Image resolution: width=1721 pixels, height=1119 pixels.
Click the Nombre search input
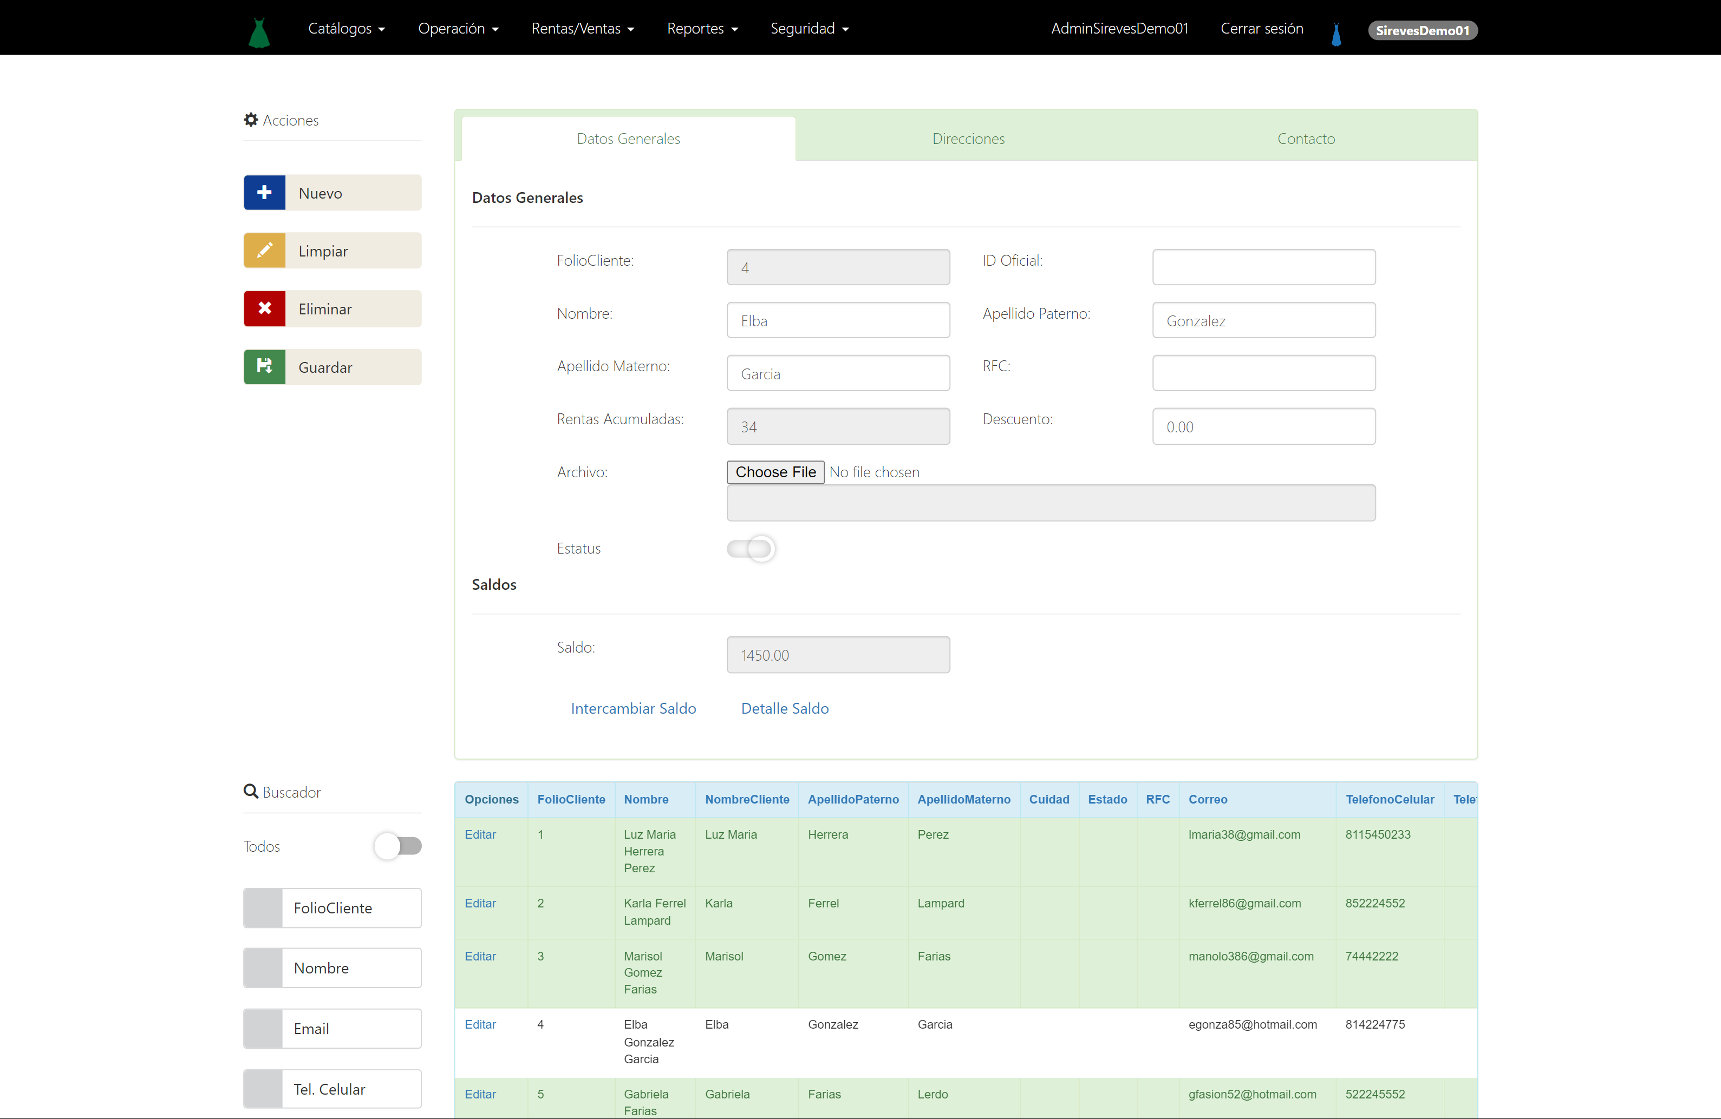coord(351,968)
